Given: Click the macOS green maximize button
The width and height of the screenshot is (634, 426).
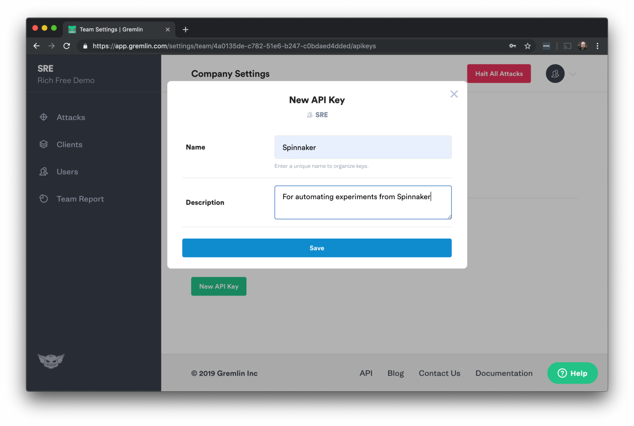Looking at the screenshot, I should point(54,28).
